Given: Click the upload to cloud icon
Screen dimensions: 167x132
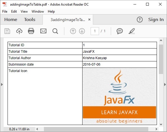Looking at the screenshot, I should click(19, 31).
